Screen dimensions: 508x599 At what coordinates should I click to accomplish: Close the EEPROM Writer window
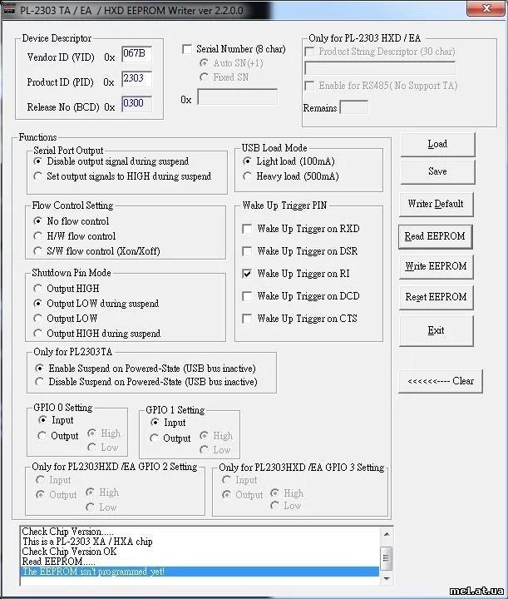click(x=486, y=8)
